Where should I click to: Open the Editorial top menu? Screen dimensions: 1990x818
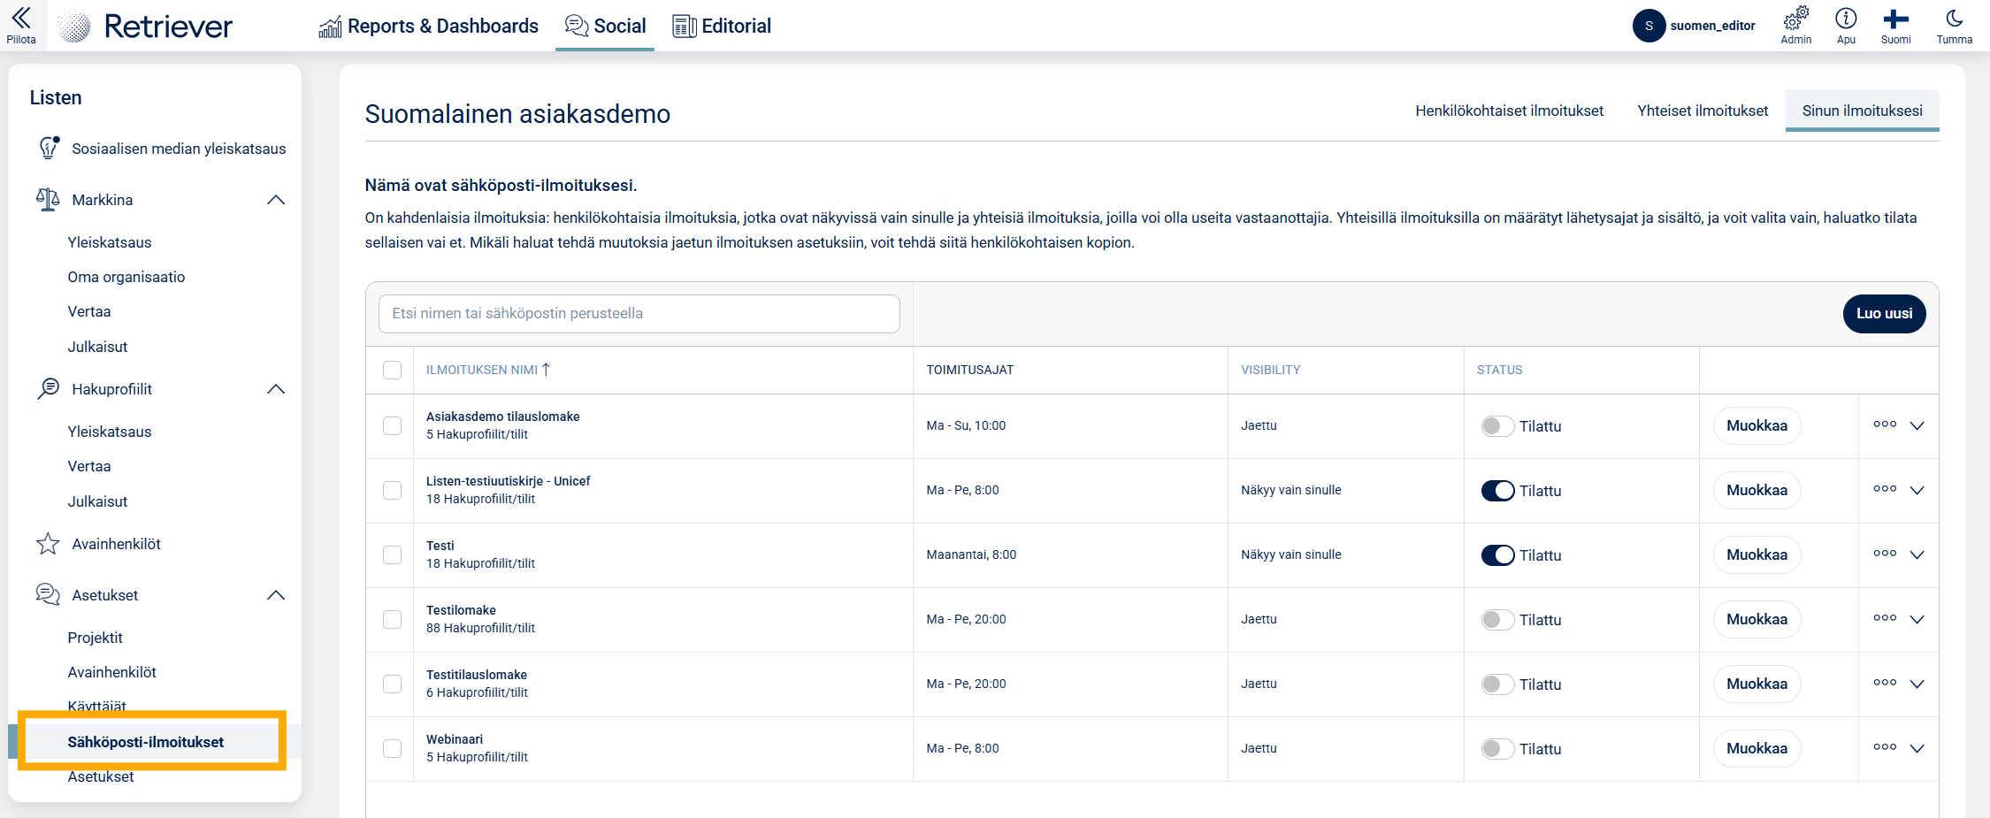[722, 26]
